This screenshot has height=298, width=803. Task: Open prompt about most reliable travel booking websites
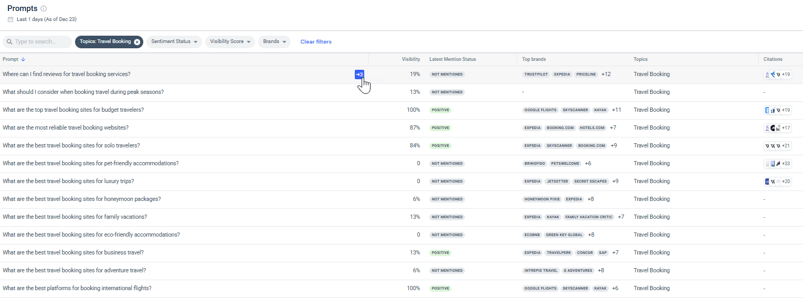(x=66, y=128)
